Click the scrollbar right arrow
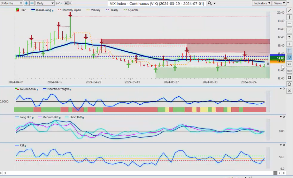This screenshot has height=178, width=293. pos(280,173)
